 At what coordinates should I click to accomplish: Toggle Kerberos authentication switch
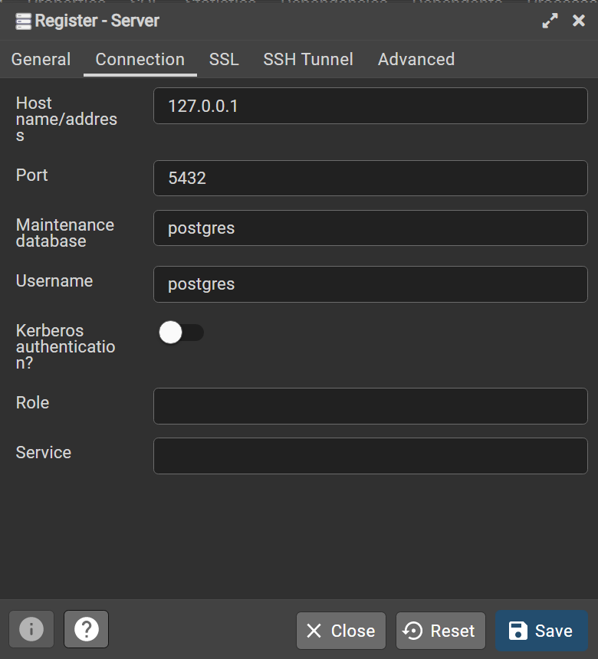point(181,333)
